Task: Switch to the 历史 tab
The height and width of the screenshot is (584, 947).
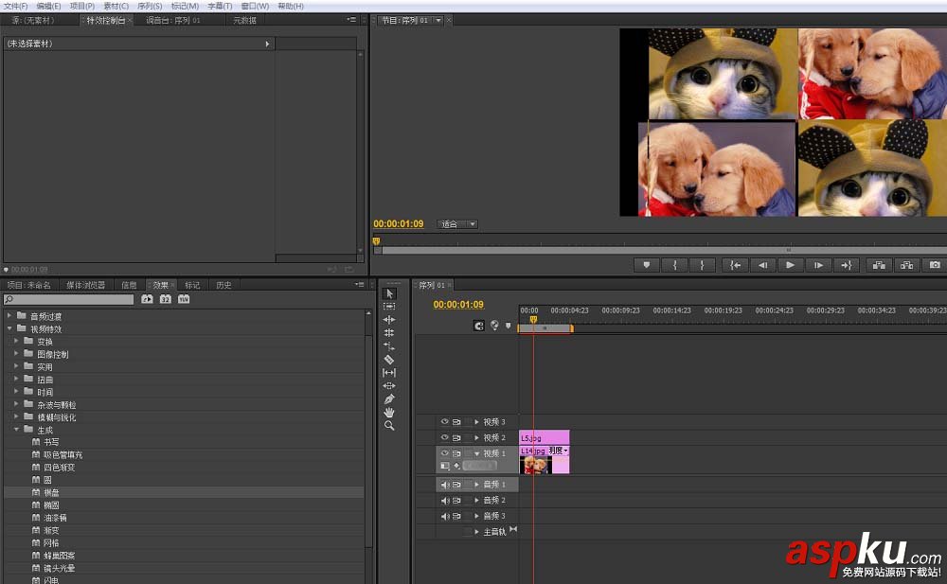Action: [223, 285]
